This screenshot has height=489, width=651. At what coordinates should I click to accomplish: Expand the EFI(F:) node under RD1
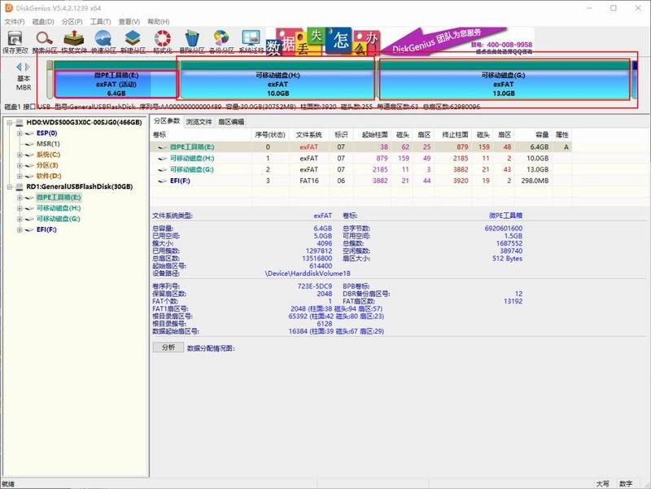tap(20, 229)
